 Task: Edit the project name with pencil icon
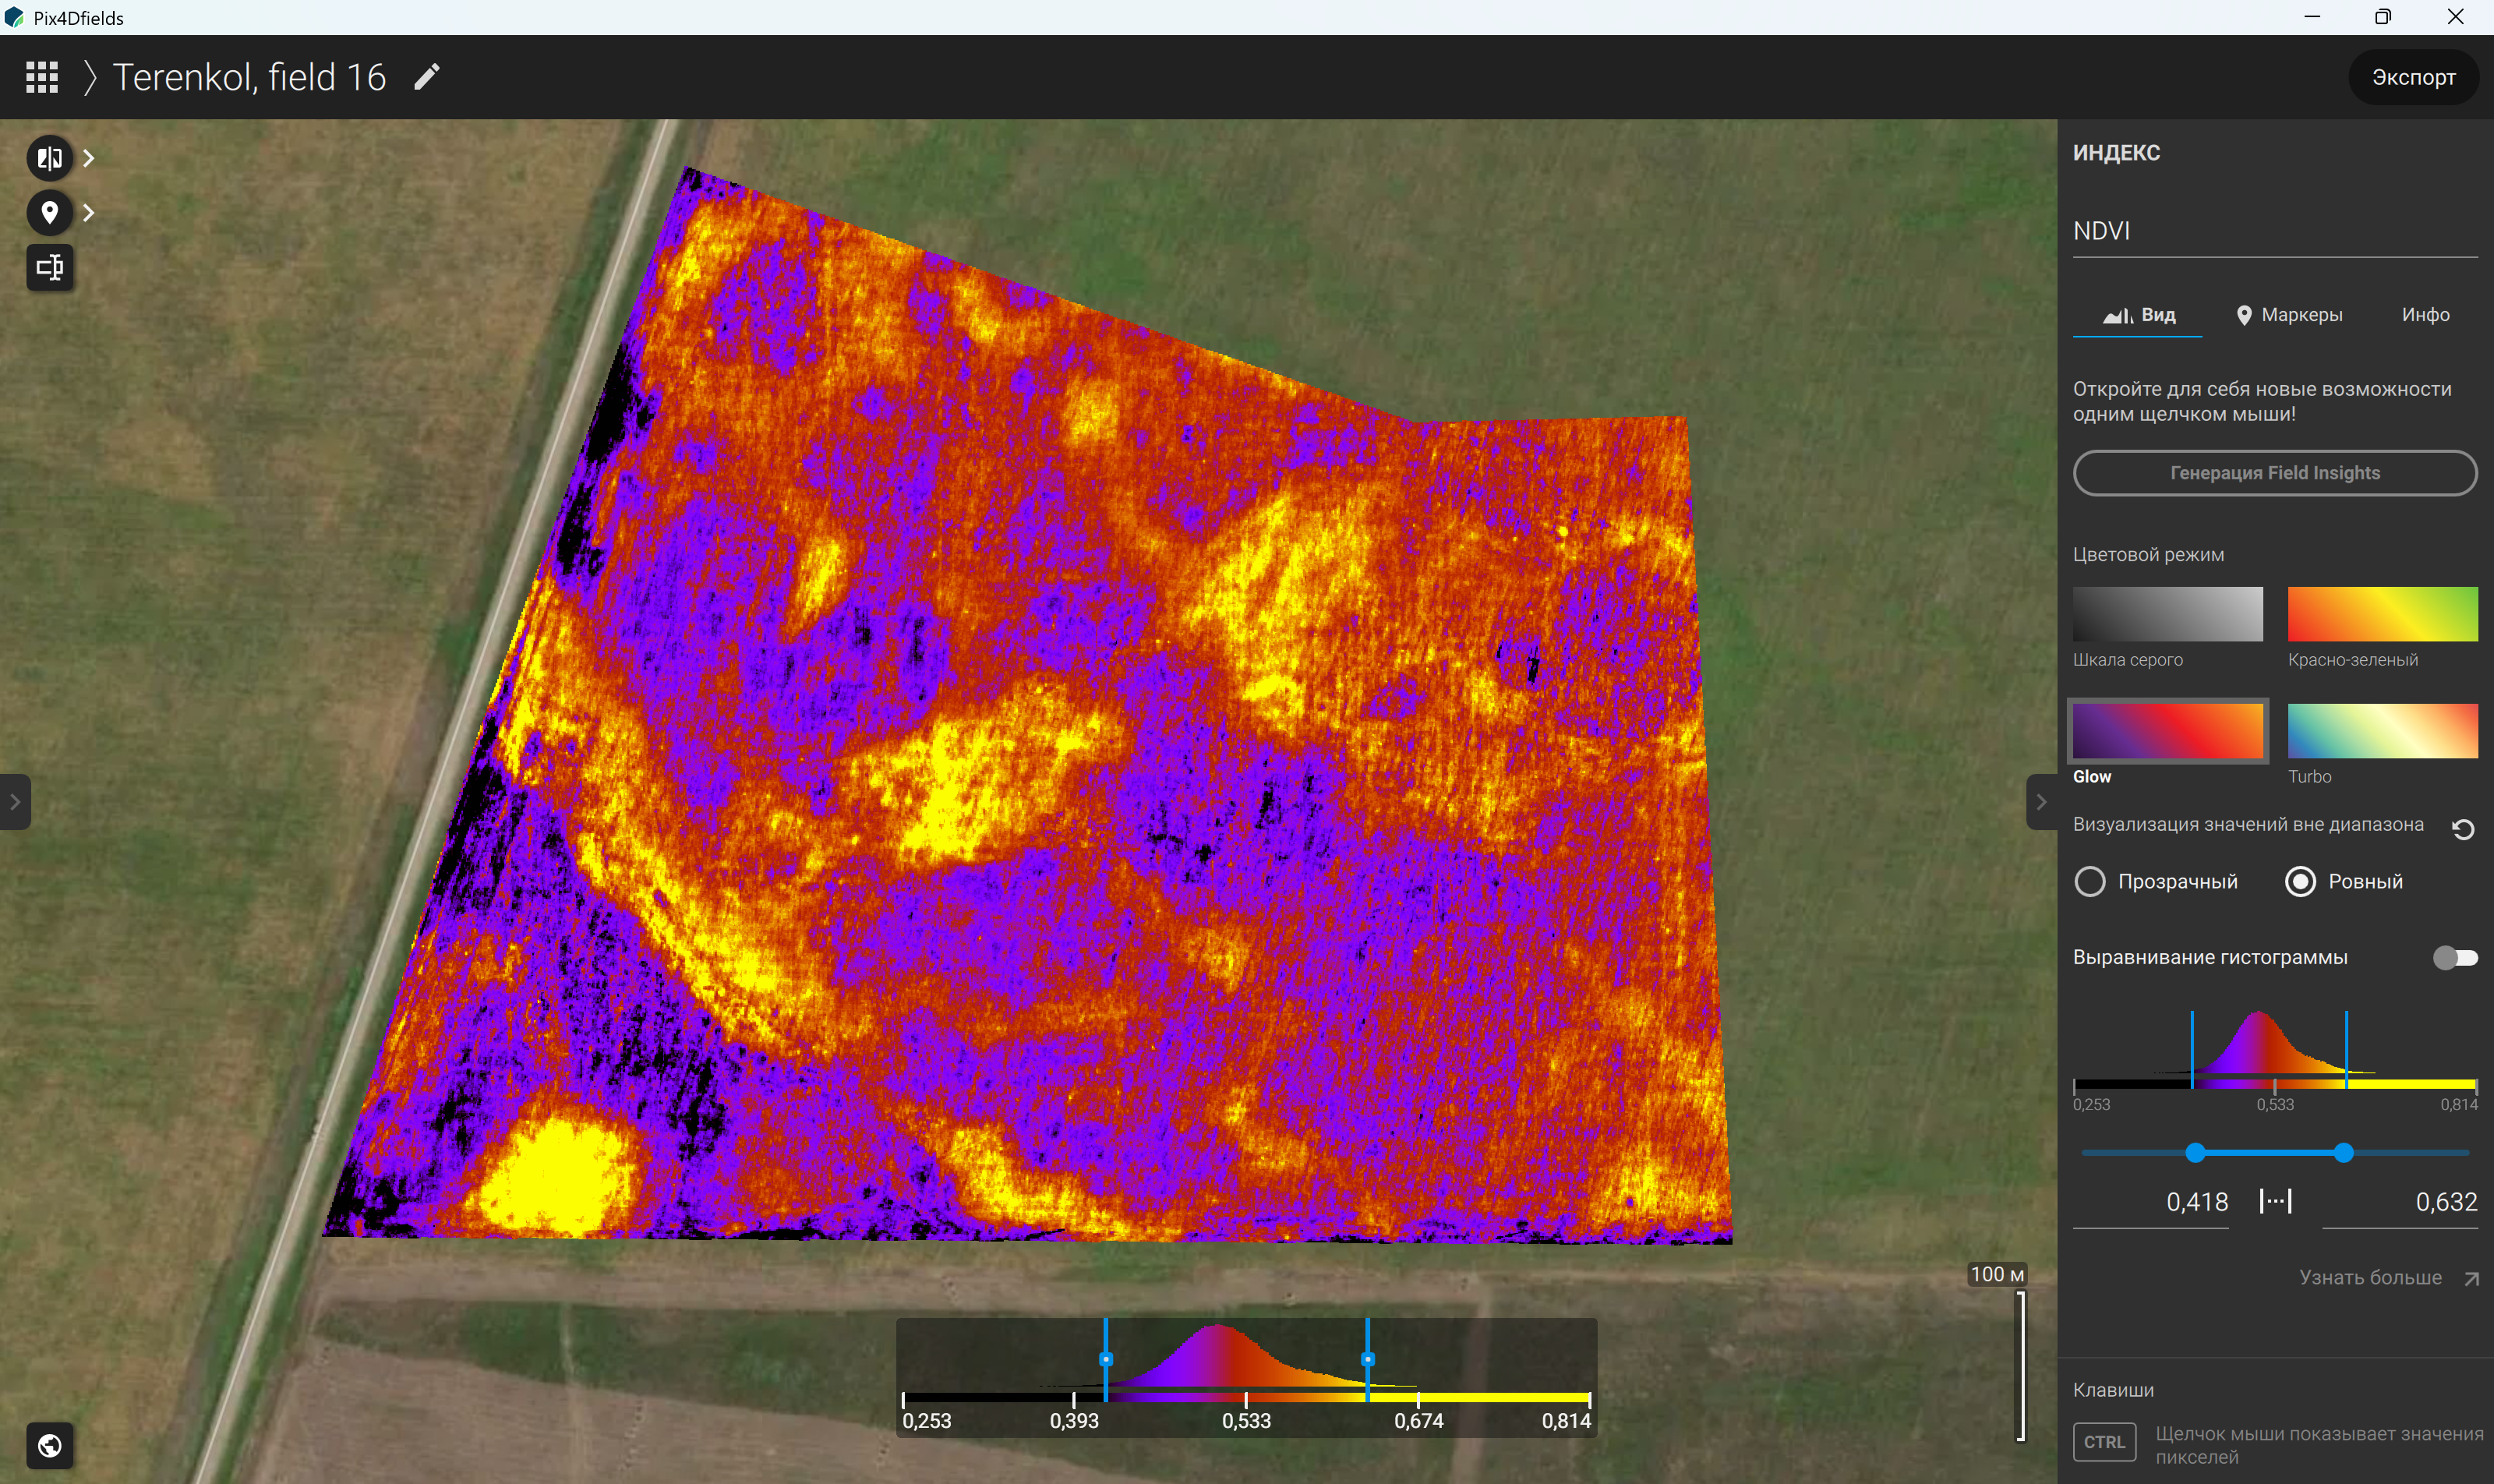tap(427, 77)
